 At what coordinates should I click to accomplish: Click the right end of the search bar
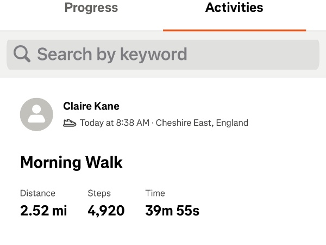pos(304,54)
